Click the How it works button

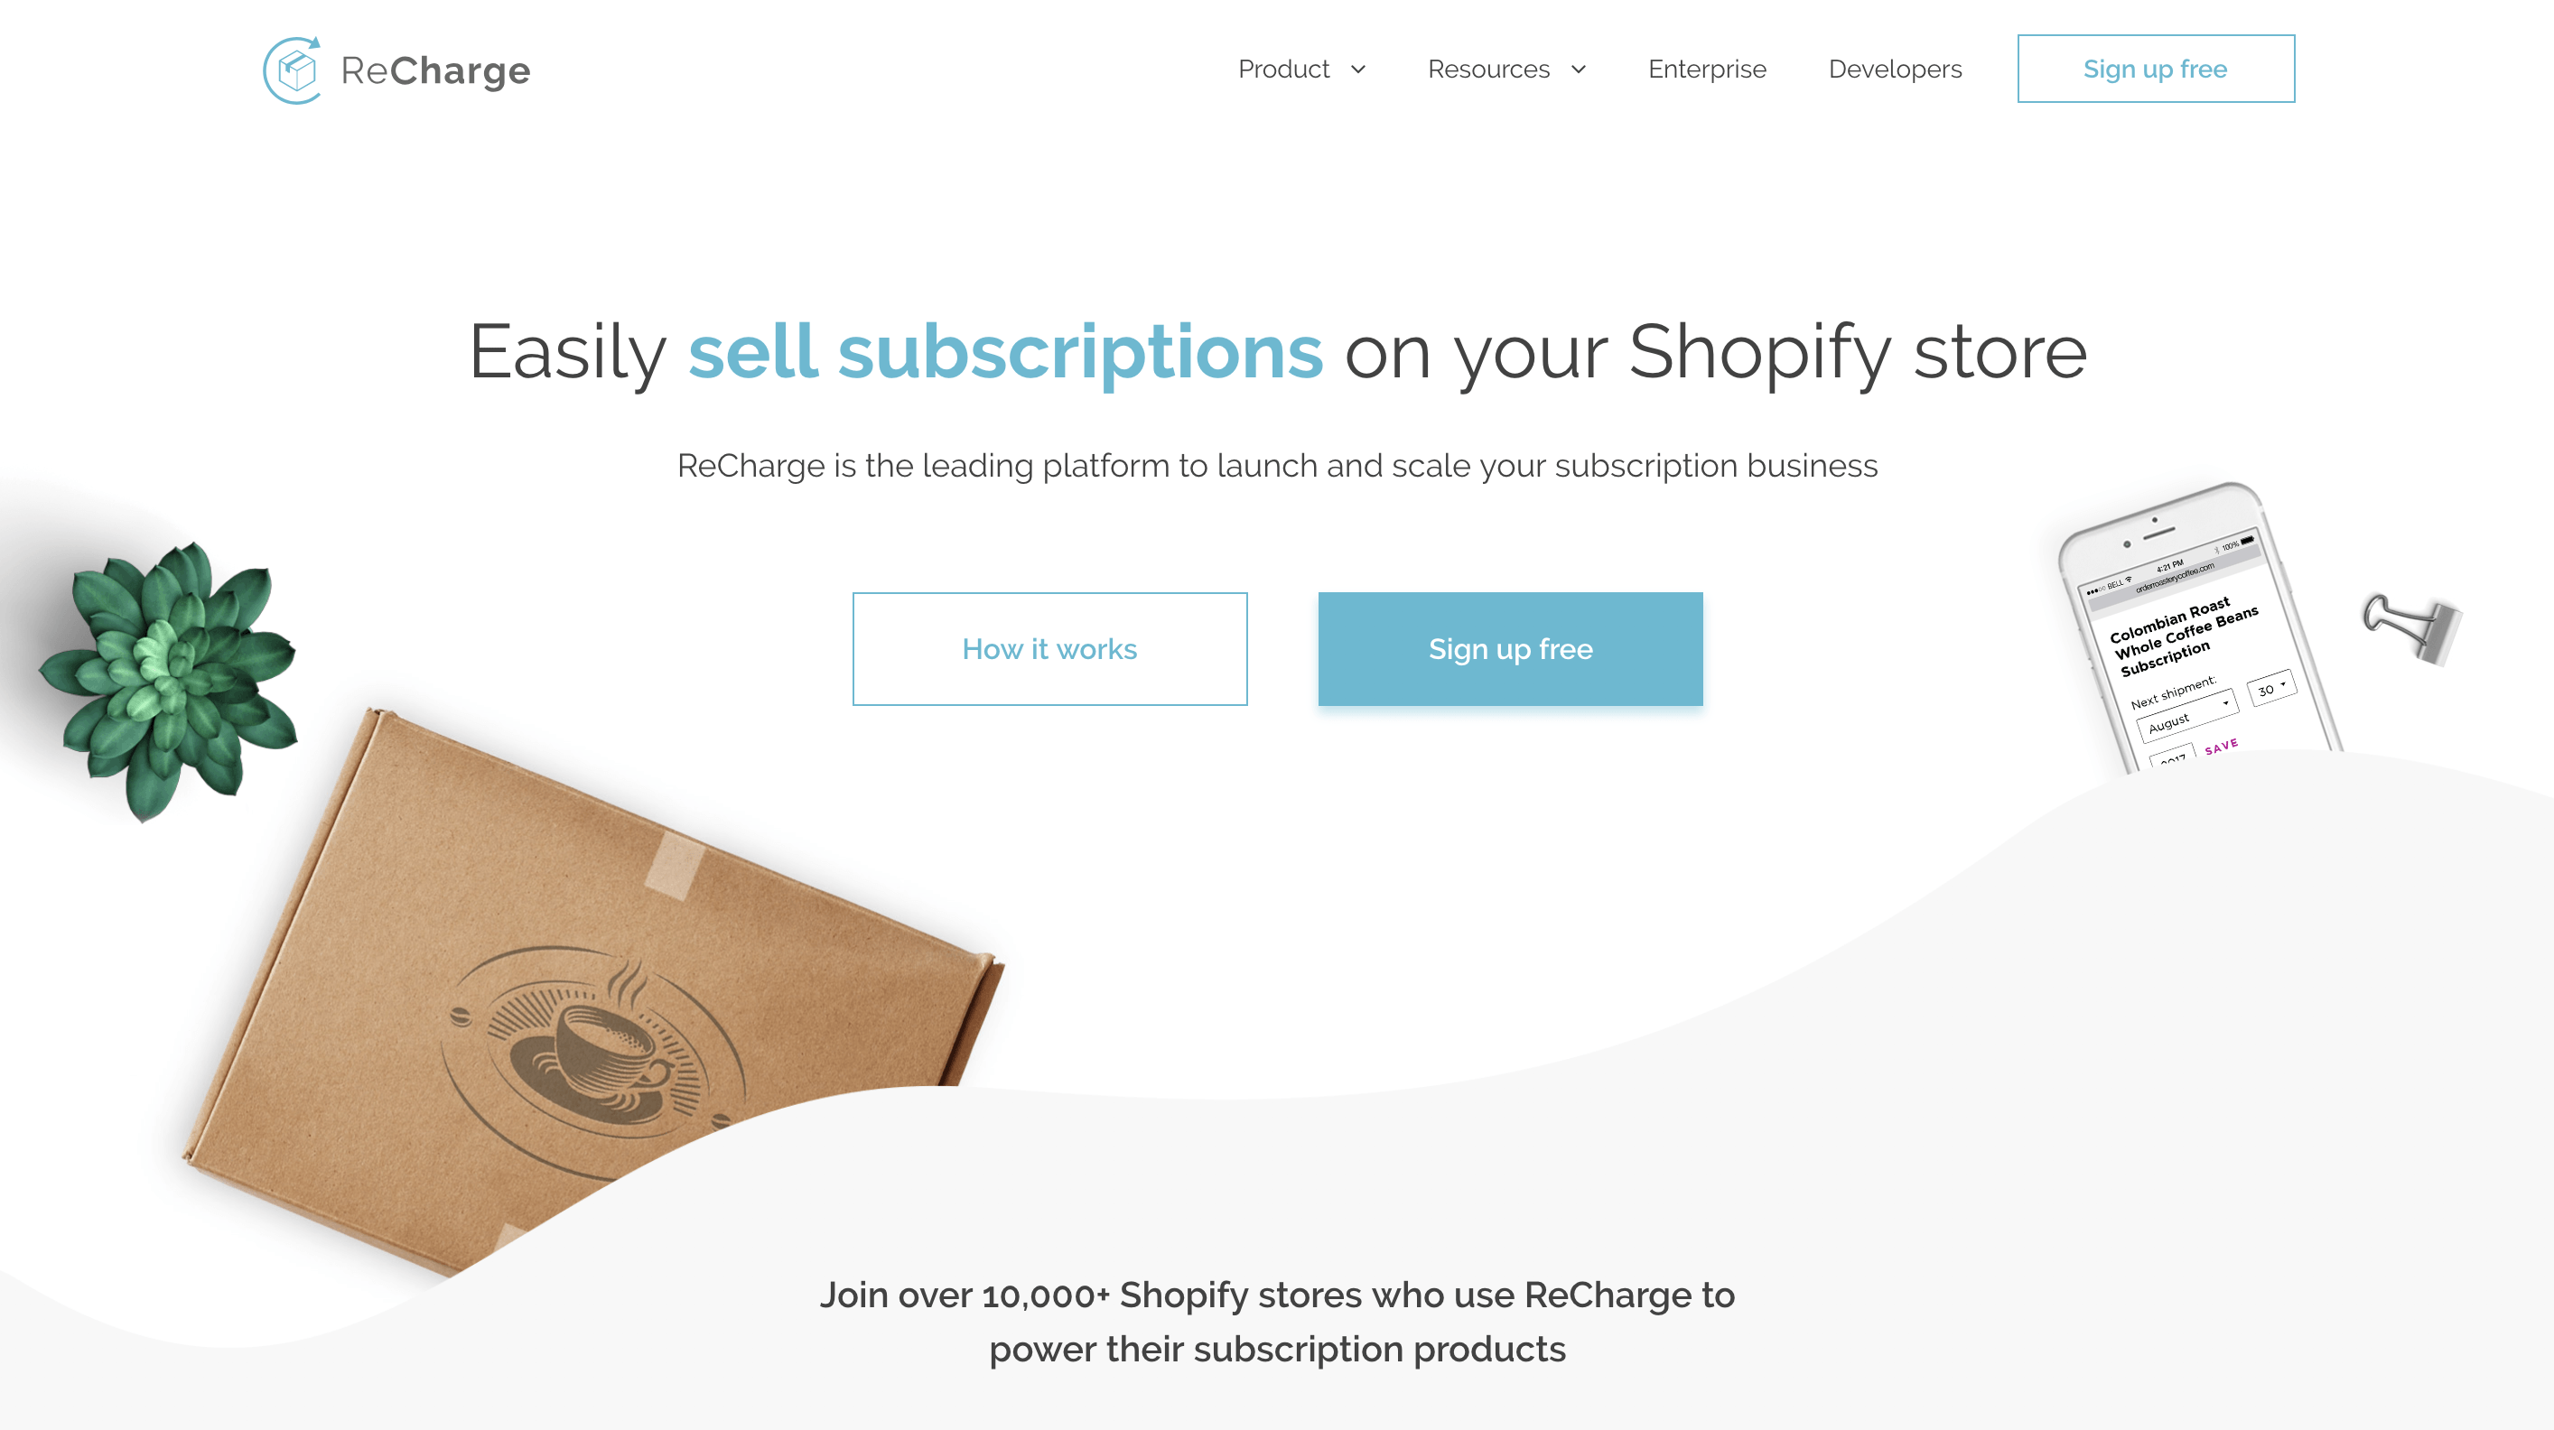1049,648
